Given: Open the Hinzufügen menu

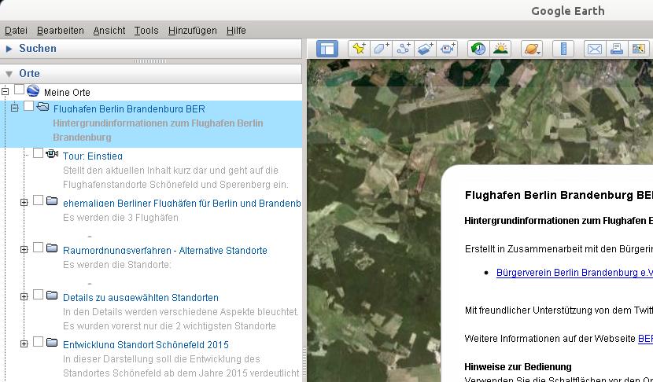Looking at the screenshot, I should (193, 31).
